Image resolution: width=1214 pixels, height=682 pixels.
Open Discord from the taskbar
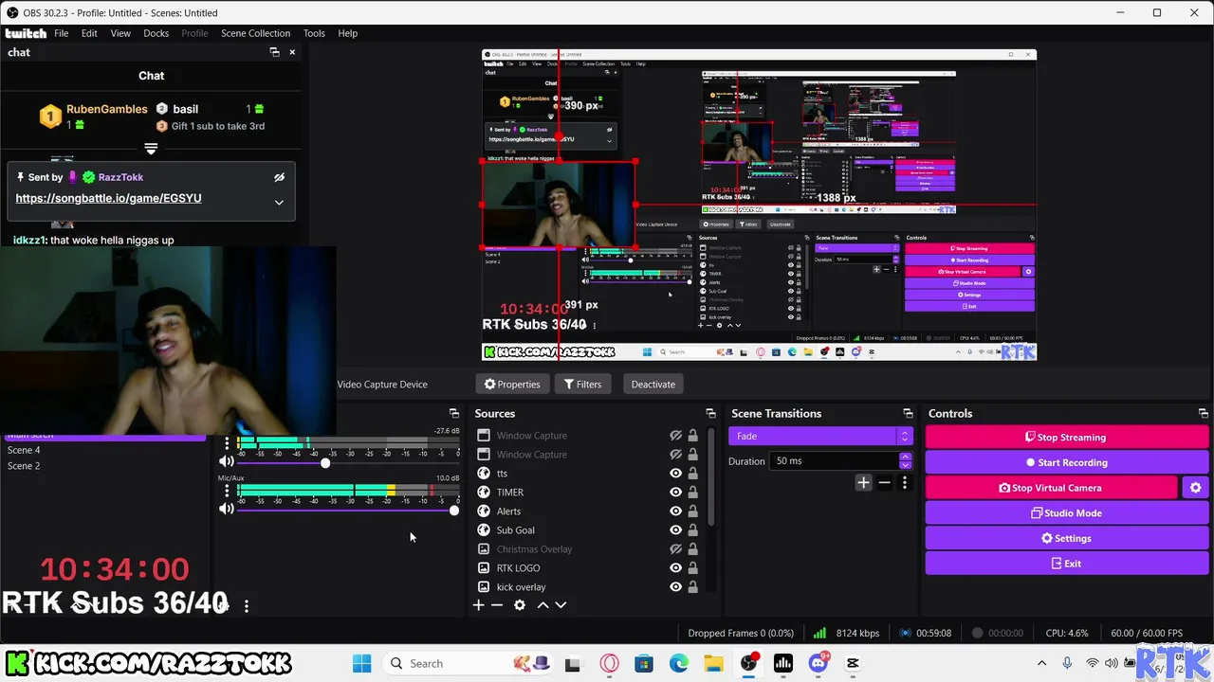819,664
